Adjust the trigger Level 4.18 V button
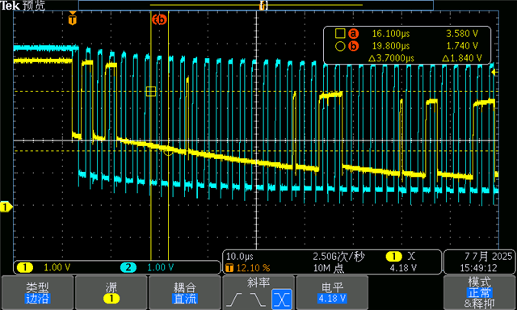The image size is (517, 310). click(x=332, y=292)
